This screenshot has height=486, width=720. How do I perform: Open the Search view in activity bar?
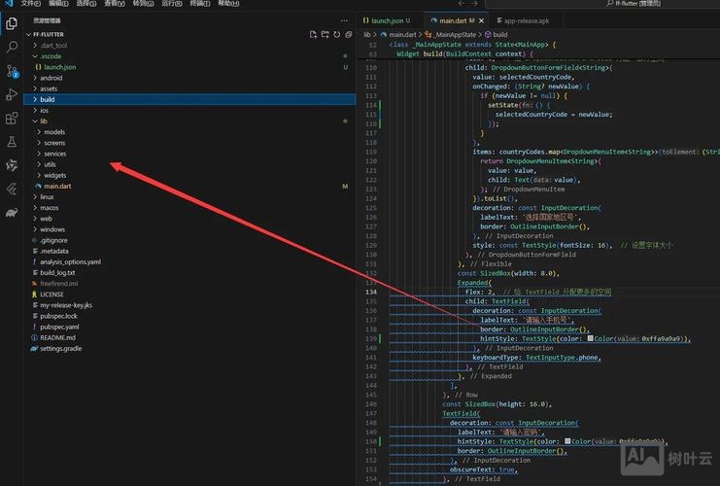(12, 46)
